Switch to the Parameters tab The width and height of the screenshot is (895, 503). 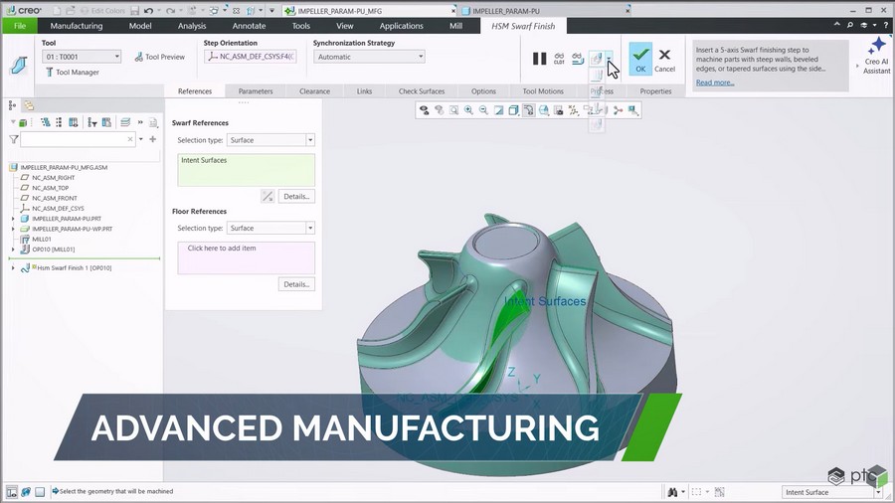click(x=256, y=91)
